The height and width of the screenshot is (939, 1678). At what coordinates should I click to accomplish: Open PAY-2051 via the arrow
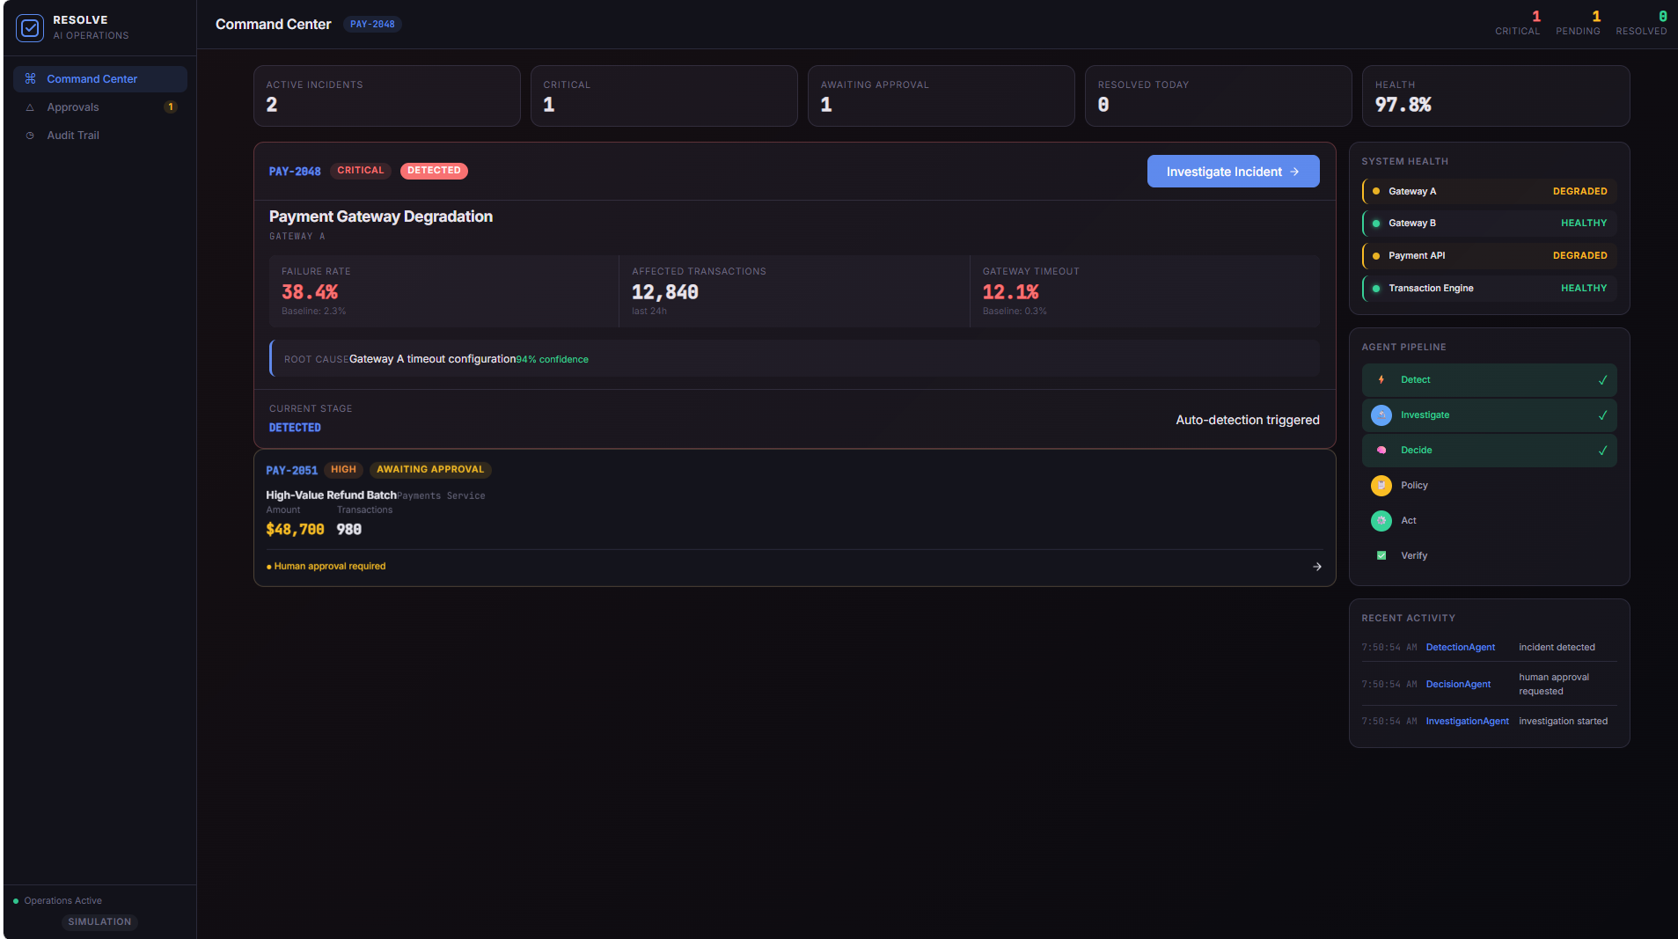[x=1317, y=567]
